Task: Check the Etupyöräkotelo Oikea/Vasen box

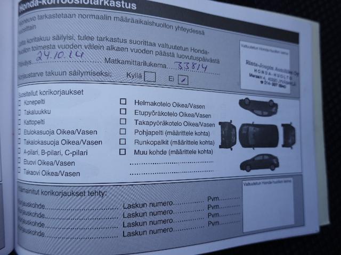Action: coord(123,112)
